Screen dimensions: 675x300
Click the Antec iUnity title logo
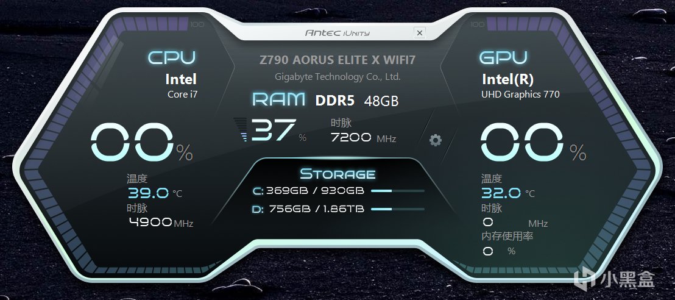[x=337, y=33]
